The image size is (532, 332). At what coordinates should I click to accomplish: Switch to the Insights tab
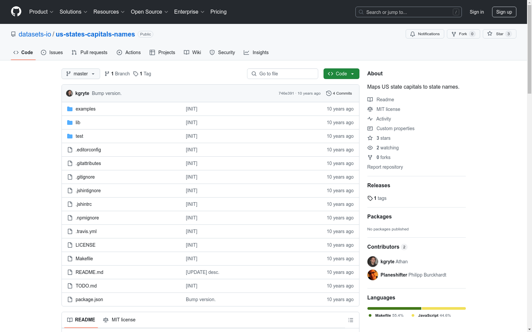[x=256, y=52]
